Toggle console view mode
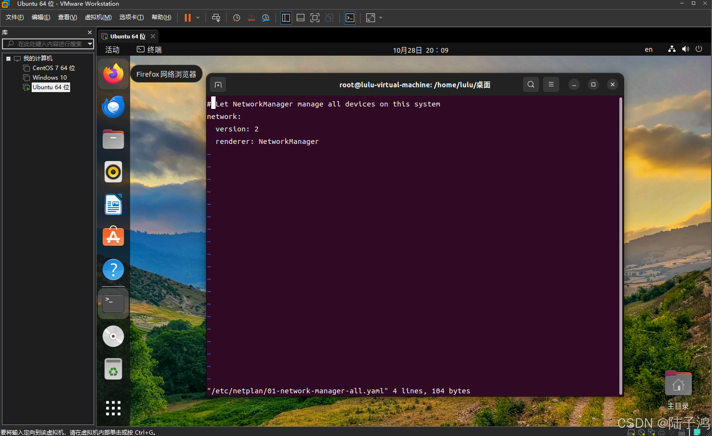The width and height of the screenshot is (712, 436). coord(350,18)
